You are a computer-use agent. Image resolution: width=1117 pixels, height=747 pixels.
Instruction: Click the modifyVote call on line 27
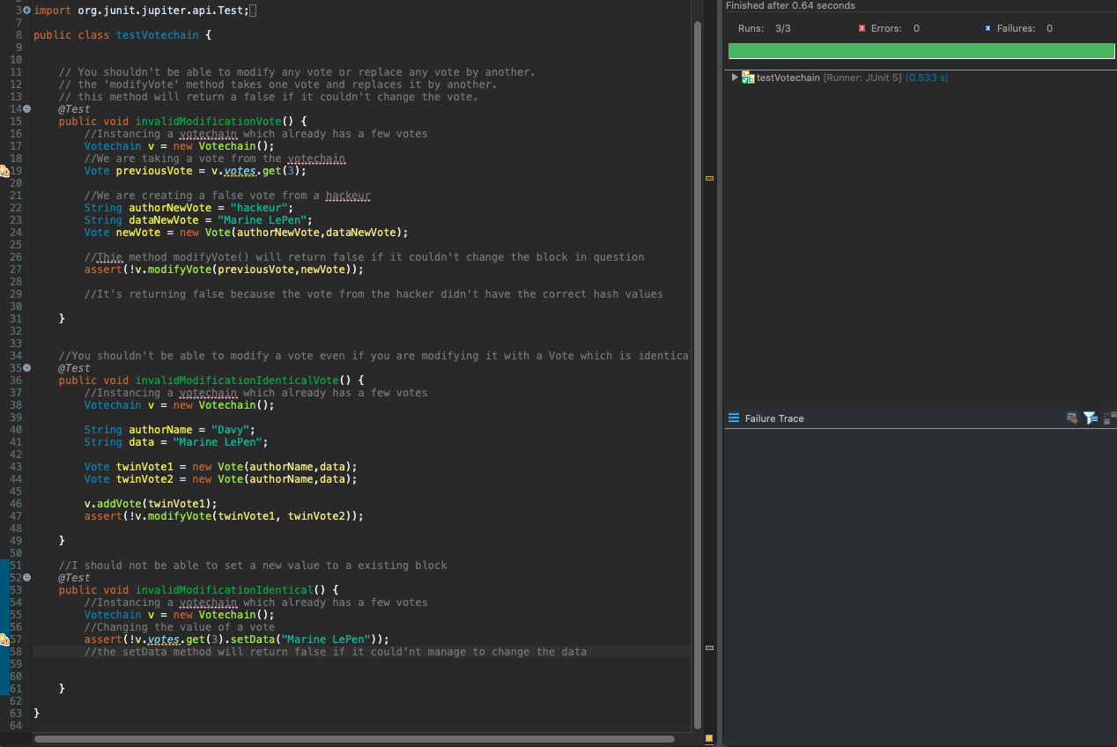(x=177, y=270)
